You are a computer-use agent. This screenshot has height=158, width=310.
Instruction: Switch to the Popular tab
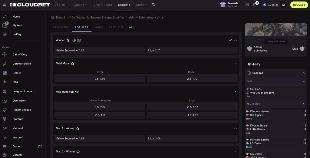pyautogui.click(x=82, y=27)
